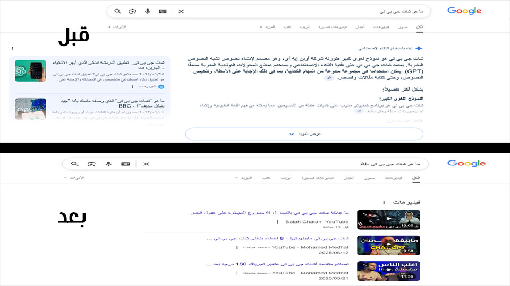Open three-dot menu for the 2025/05/21 video
This screenshot has width=510, height=286.
click(x=237, y=273)
